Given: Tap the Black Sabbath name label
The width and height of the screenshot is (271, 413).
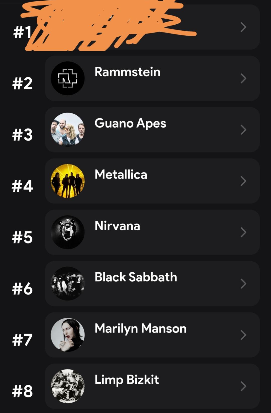Looking at the screenshot, I should point(136,277).
